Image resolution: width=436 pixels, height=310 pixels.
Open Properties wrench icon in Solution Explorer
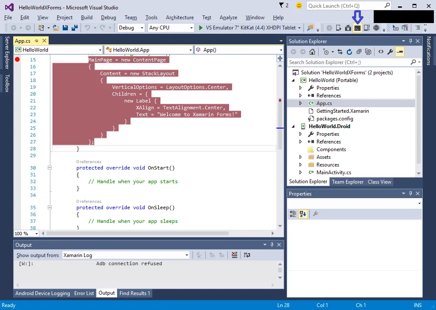pyautogui.click(x=390, y=52)
